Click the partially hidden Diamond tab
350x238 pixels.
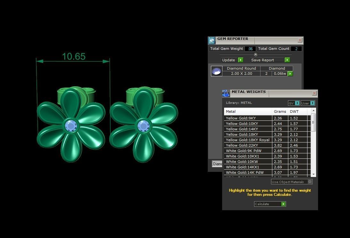(x=217, y=164)
